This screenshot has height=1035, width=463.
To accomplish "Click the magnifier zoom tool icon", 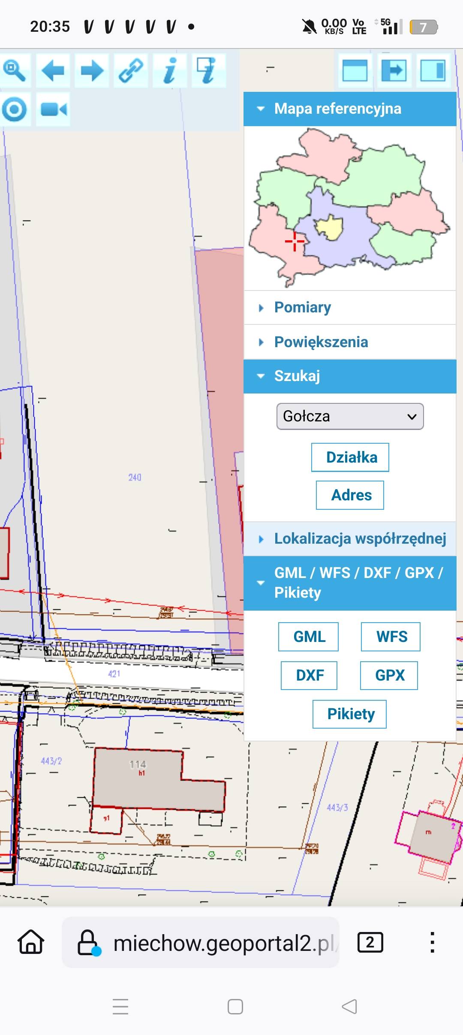I will click(x=15, y=71).
